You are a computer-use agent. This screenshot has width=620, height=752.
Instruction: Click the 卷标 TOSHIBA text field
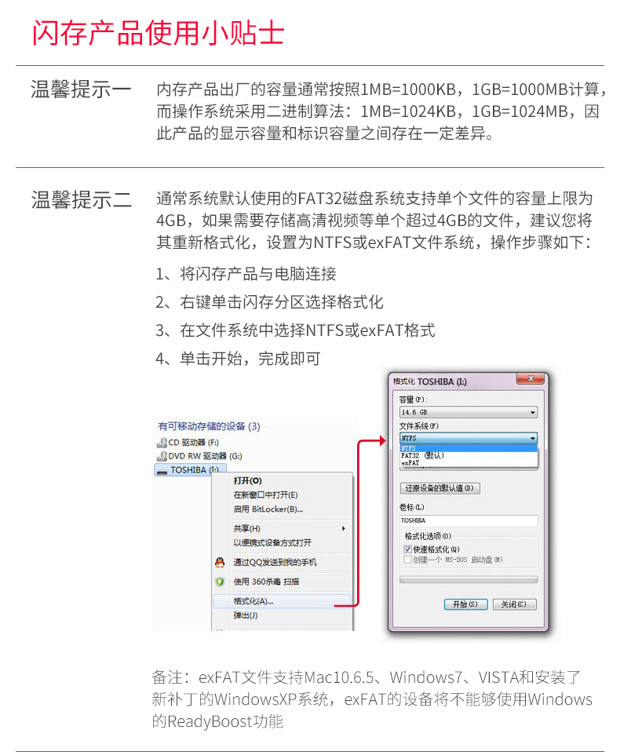coord(469,521)
